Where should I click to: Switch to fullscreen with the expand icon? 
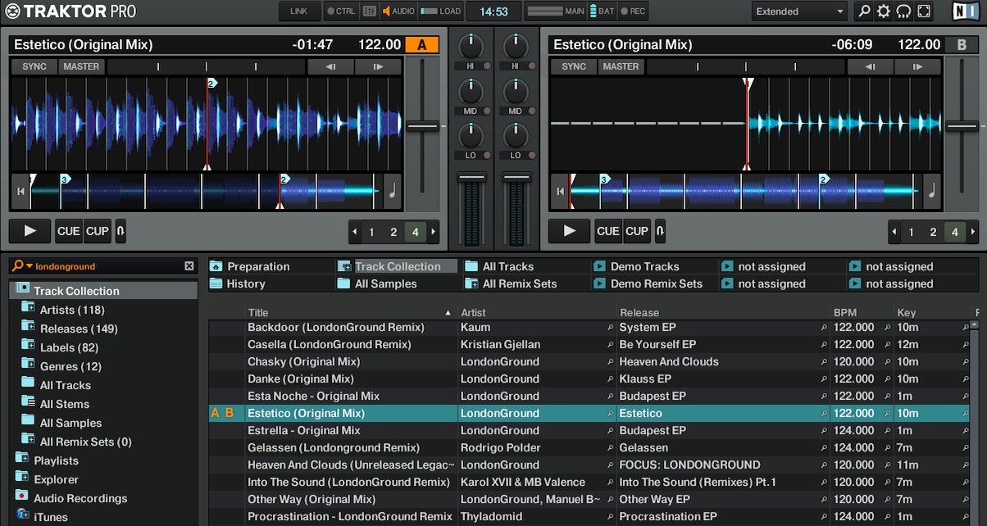924,11
